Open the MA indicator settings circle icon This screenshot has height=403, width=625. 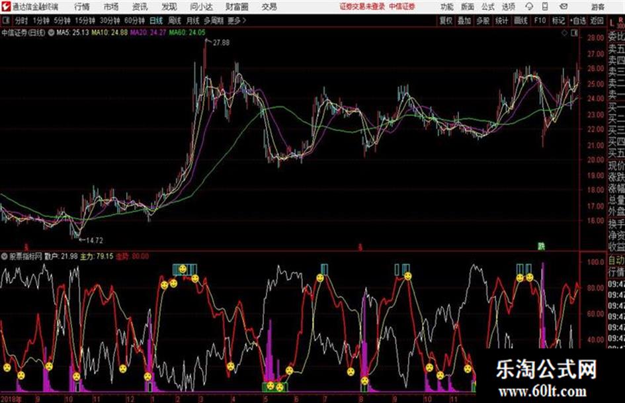51,32
